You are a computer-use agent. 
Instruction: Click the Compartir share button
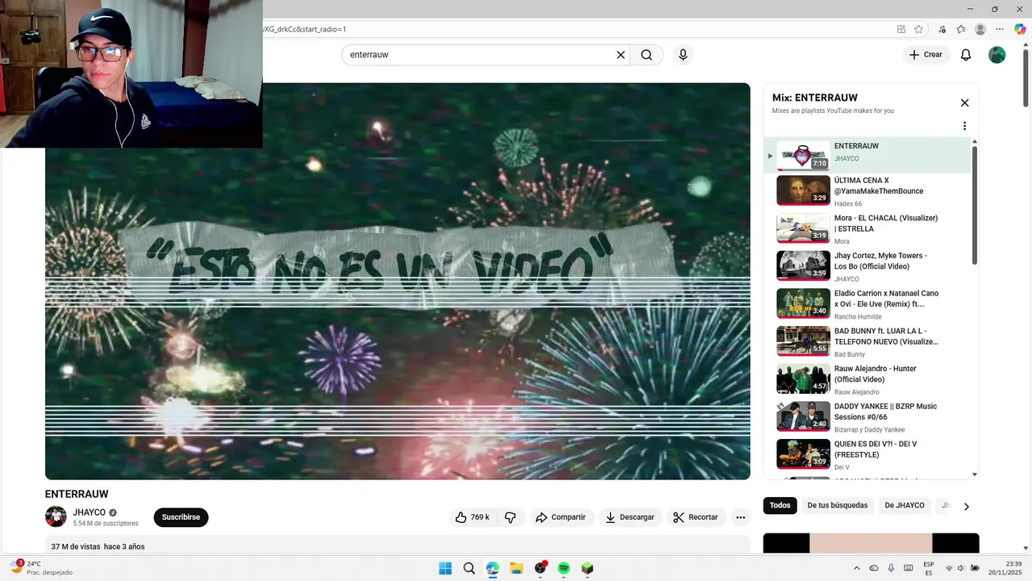560,517
